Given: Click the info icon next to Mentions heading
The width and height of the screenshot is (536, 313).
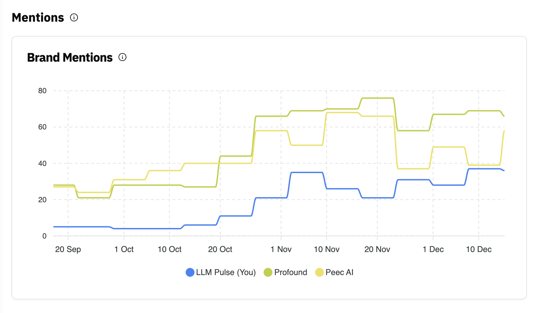Looking at the screenshot, I should point(74,18).
